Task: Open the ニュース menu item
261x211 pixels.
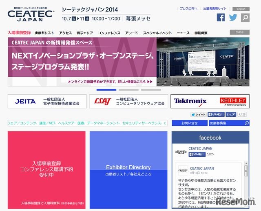Action: click(x=183, y=33)
